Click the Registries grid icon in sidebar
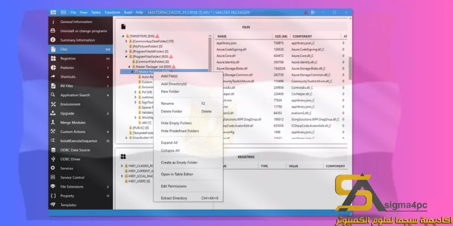 (53, 58)
